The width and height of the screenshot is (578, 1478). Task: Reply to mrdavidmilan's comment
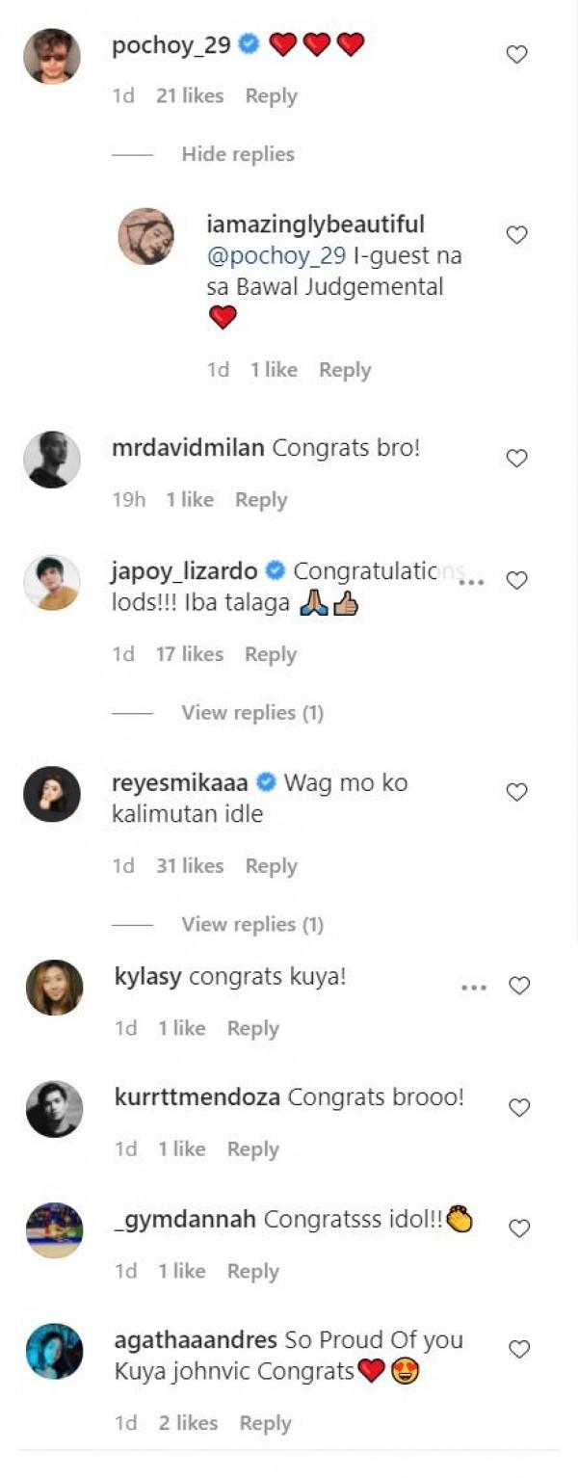pos(261,500)
